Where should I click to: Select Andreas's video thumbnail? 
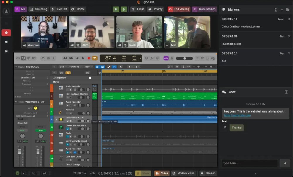pos(44,32)
